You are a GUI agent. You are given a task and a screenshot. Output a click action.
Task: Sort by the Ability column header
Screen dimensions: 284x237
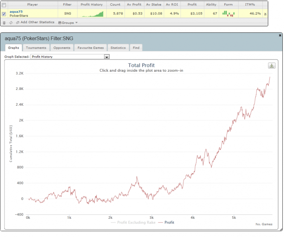(x=211, y=4)
